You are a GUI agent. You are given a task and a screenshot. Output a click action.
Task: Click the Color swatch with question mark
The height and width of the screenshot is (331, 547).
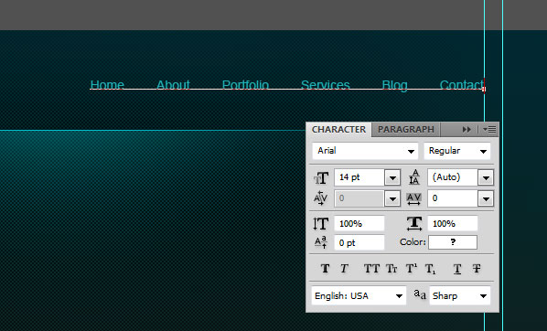453,242
